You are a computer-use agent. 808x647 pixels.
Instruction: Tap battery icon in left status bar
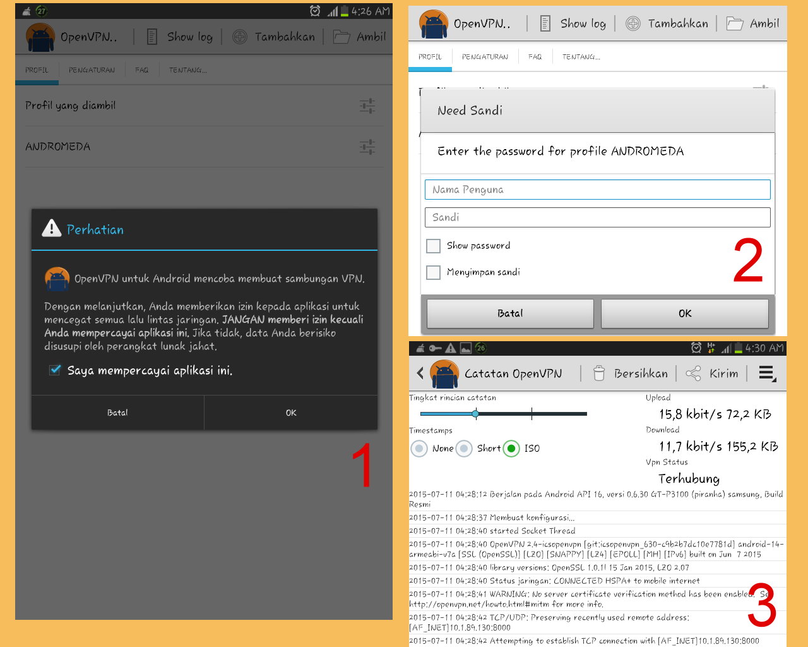click(x=345, y=11)
